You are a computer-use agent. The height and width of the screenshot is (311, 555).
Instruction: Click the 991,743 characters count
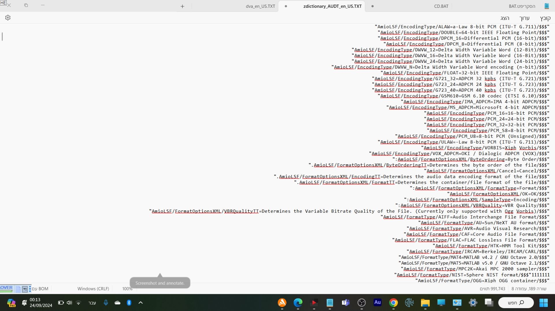(493, 289)
